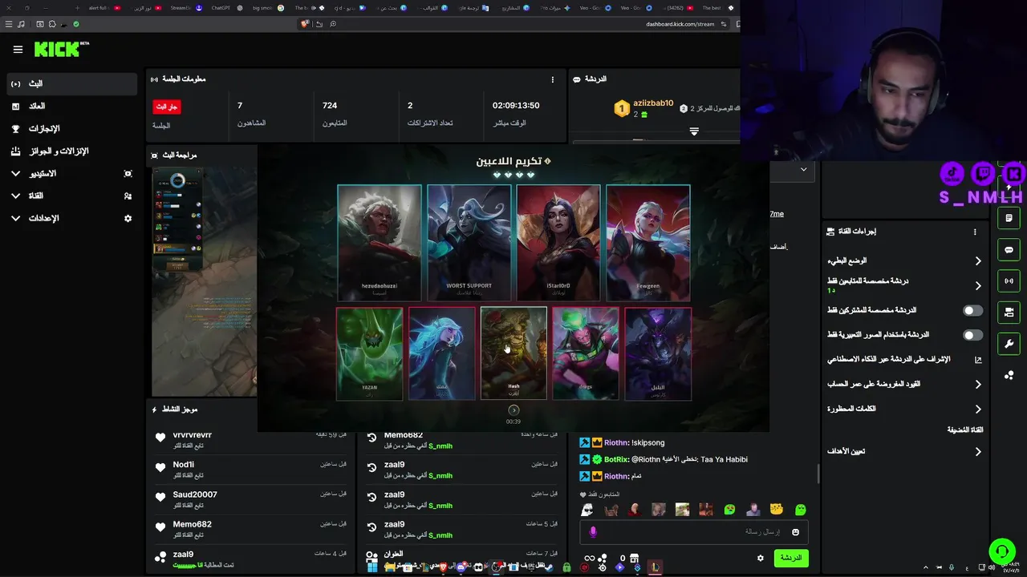Click the infinity icon below message box
Screen dimensions: 1027x577
[x=590, y=559]
